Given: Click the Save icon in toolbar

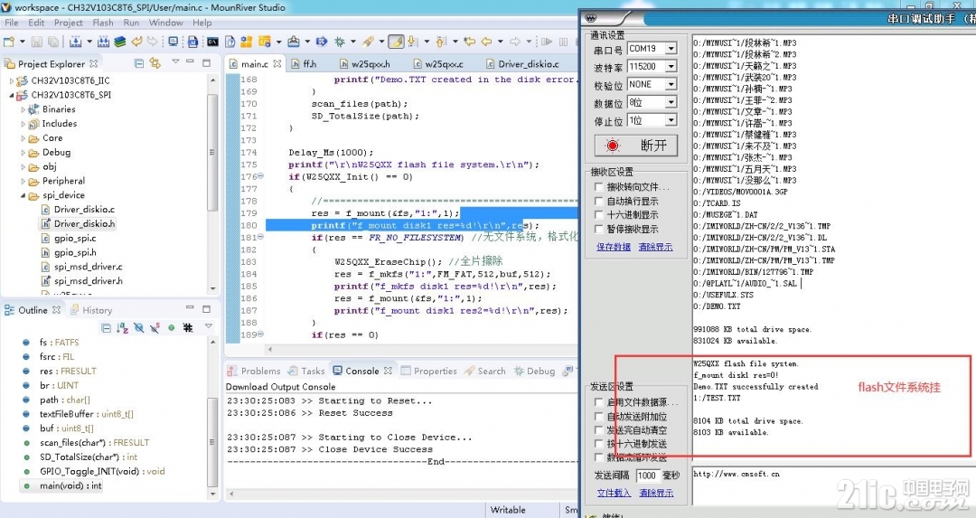Looking at the screenshot, I should pos(37,42).
